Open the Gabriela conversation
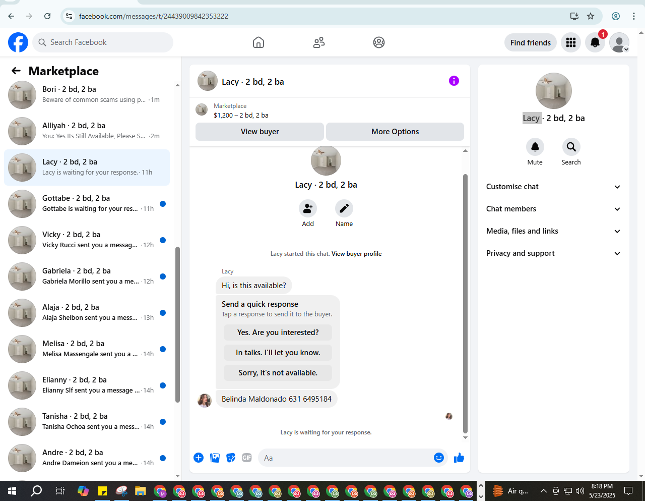 click(87, 276)
